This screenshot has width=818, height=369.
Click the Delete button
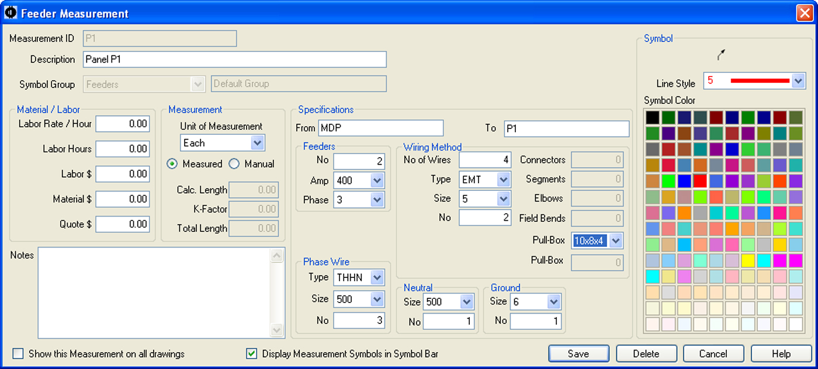(x=646, y=353)
